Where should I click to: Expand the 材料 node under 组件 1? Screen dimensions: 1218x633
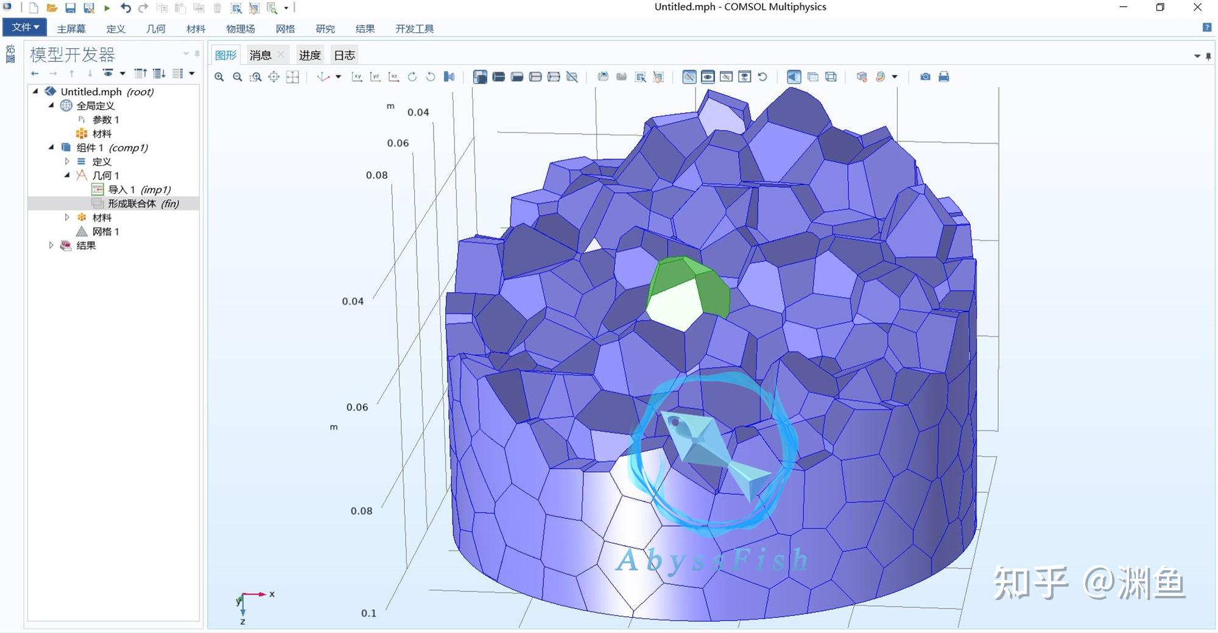67,217
